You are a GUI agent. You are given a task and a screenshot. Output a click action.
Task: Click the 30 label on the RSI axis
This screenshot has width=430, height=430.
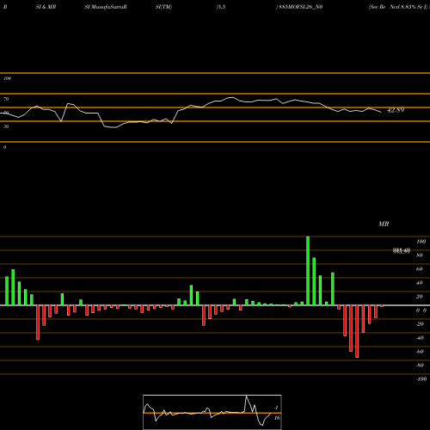[6, 126]
